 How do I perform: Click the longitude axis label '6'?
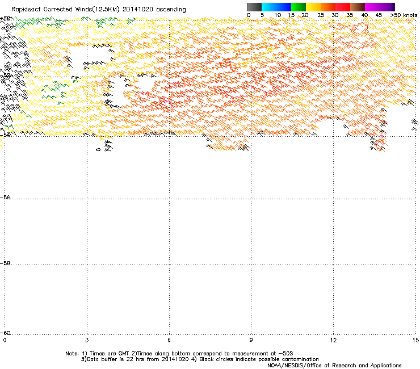point(169,340)
